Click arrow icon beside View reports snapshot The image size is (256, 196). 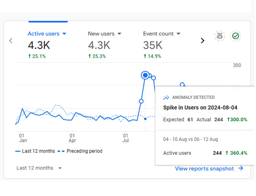click(x=241, y=169)
